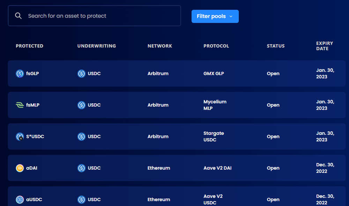This screenshot has height=206, width=349.
Task: Select the fsMLP asset name
Action: tap(33, 105)
